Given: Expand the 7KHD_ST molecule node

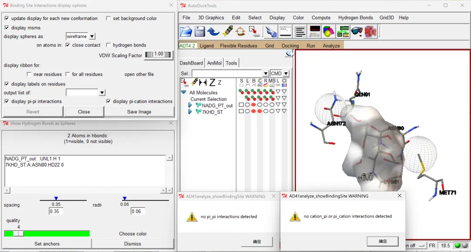Looking at the screenshot, I should [190, 112].
